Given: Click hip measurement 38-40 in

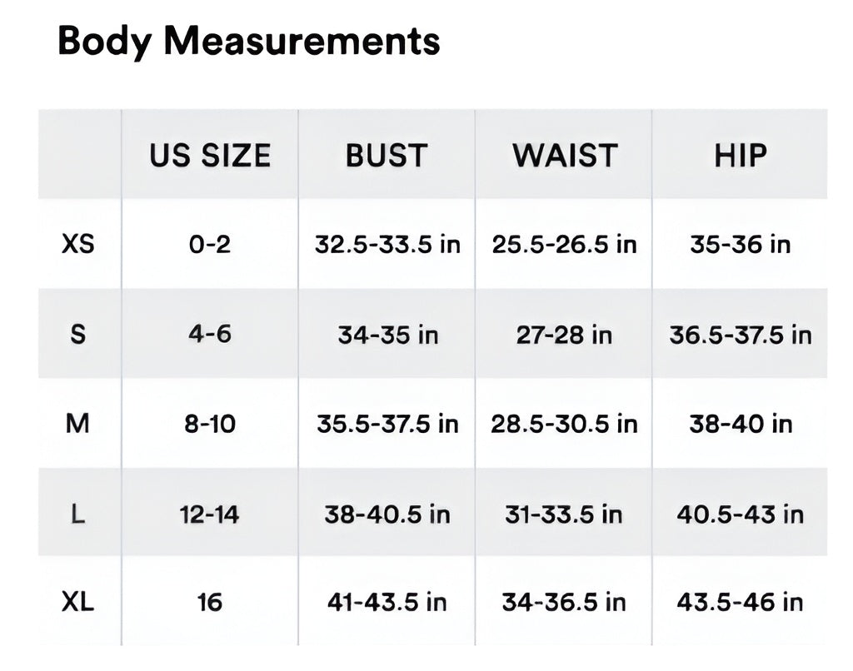Looking at the screenshot, I should (x=740, y=424).
